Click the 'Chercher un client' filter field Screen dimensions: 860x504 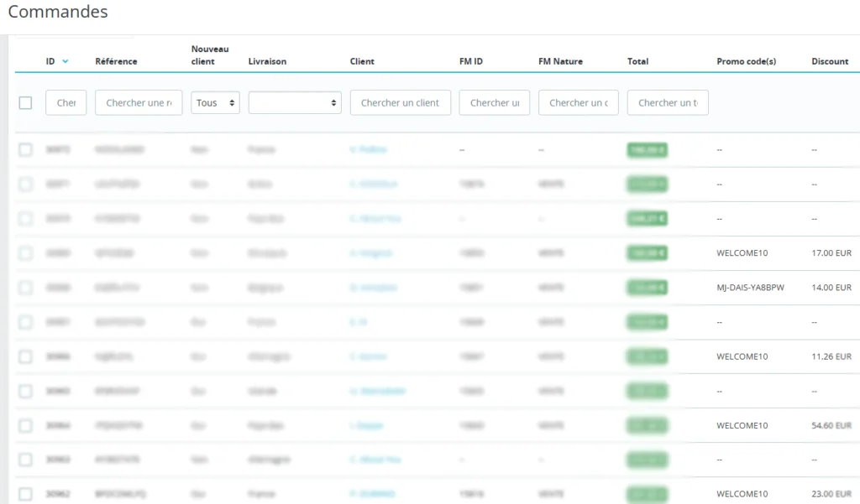[x=401, y=102]
